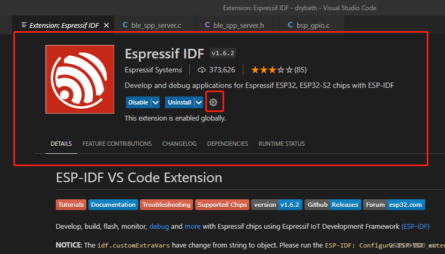This screenshot has height=254, width=445.
Task: Select the Extension: Espressif IDF tab
Action: pos(63,25)
